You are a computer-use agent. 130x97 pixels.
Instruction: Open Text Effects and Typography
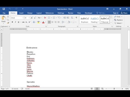[x=34, y=22]
